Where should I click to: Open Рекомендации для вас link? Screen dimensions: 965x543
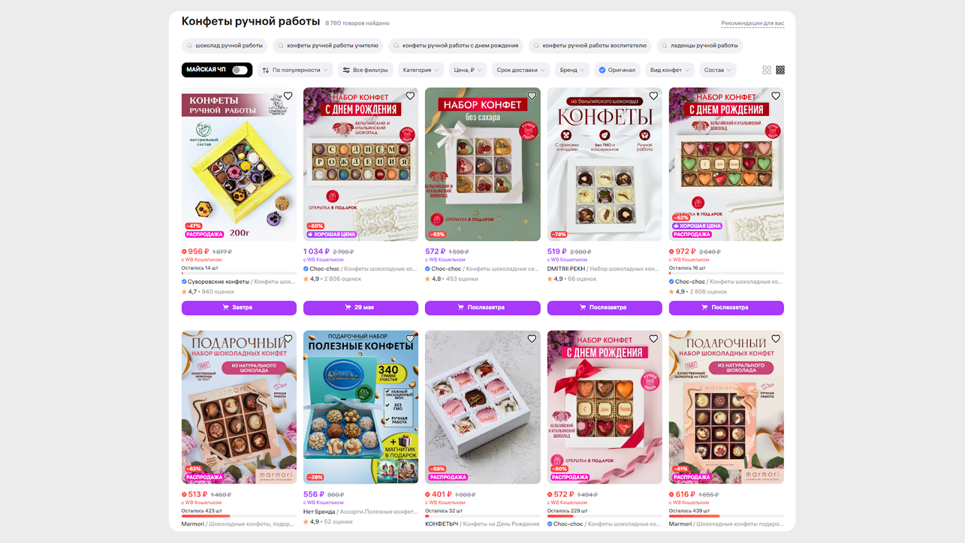click(753, 24)
